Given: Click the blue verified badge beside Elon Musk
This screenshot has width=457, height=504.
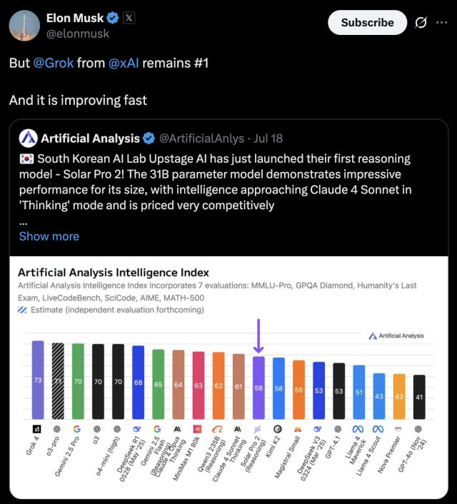Looking at the screenshot, I should point(113,19).
